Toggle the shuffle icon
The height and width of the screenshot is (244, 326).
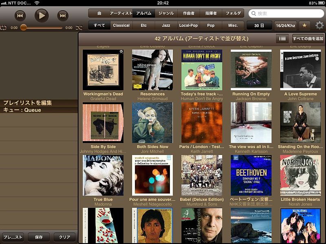click(x=79, y=28)
